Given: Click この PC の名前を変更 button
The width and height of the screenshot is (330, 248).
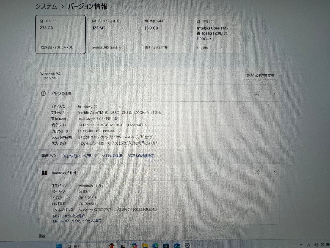Looking at the screenshot, I should [x=259, y=76].
